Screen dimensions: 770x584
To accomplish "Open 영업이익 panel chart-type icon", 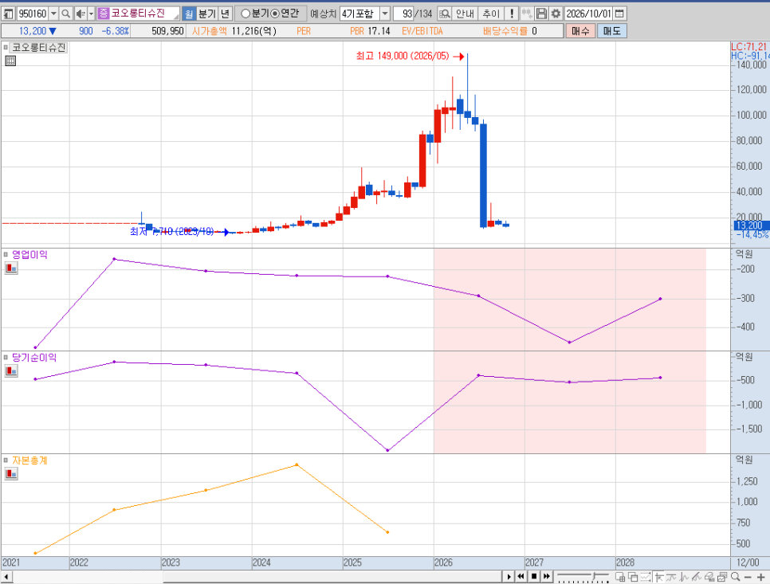I will pos(11,268).
